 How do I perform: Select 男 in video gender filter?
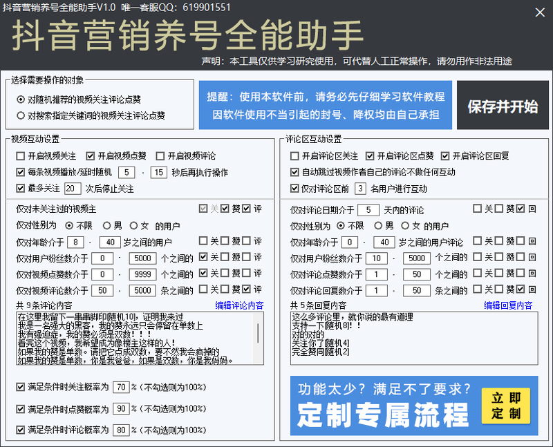(x=107, y=225)
